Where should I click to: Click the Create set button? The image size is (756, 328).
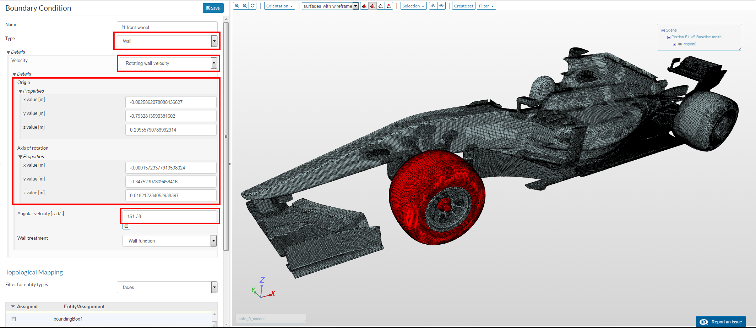click(x=463, y=6)
